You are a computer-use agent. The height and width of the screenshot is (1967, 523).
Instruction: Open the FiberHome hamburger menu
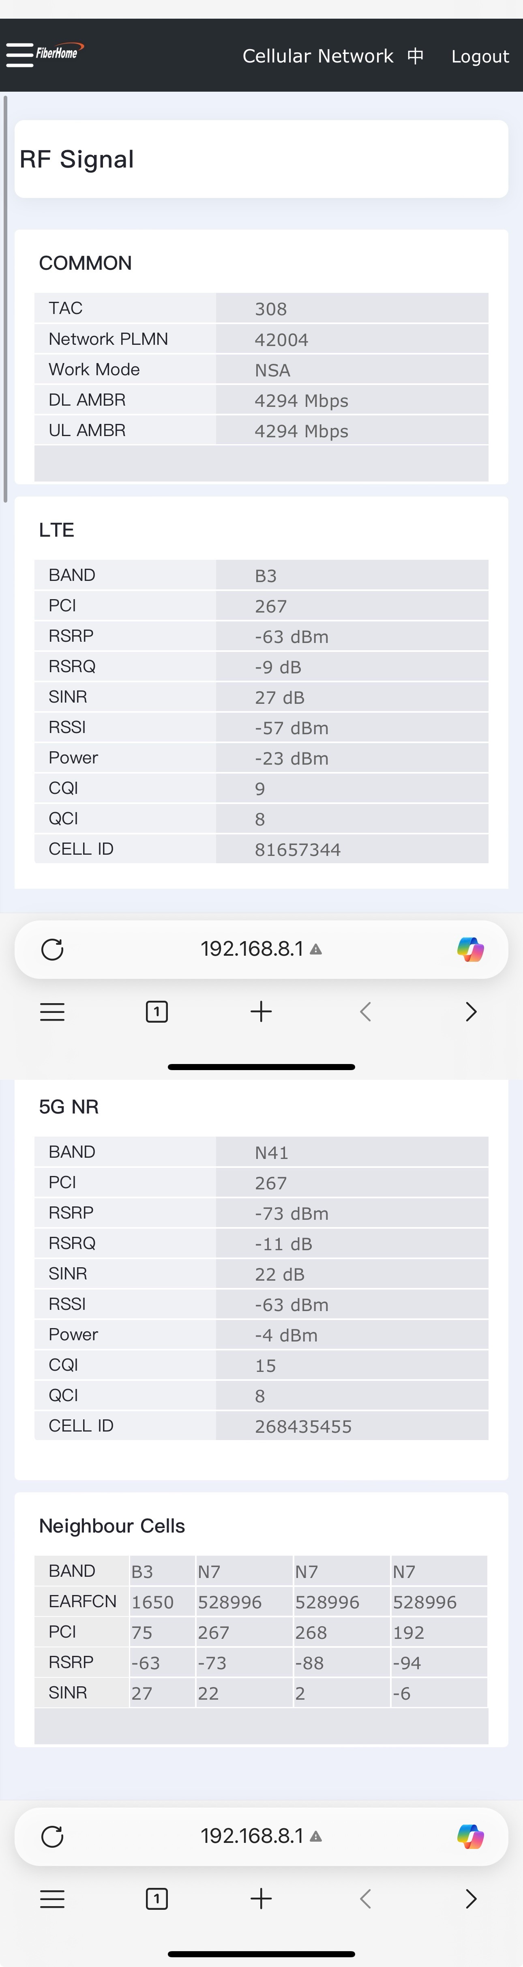click(20, 55)
